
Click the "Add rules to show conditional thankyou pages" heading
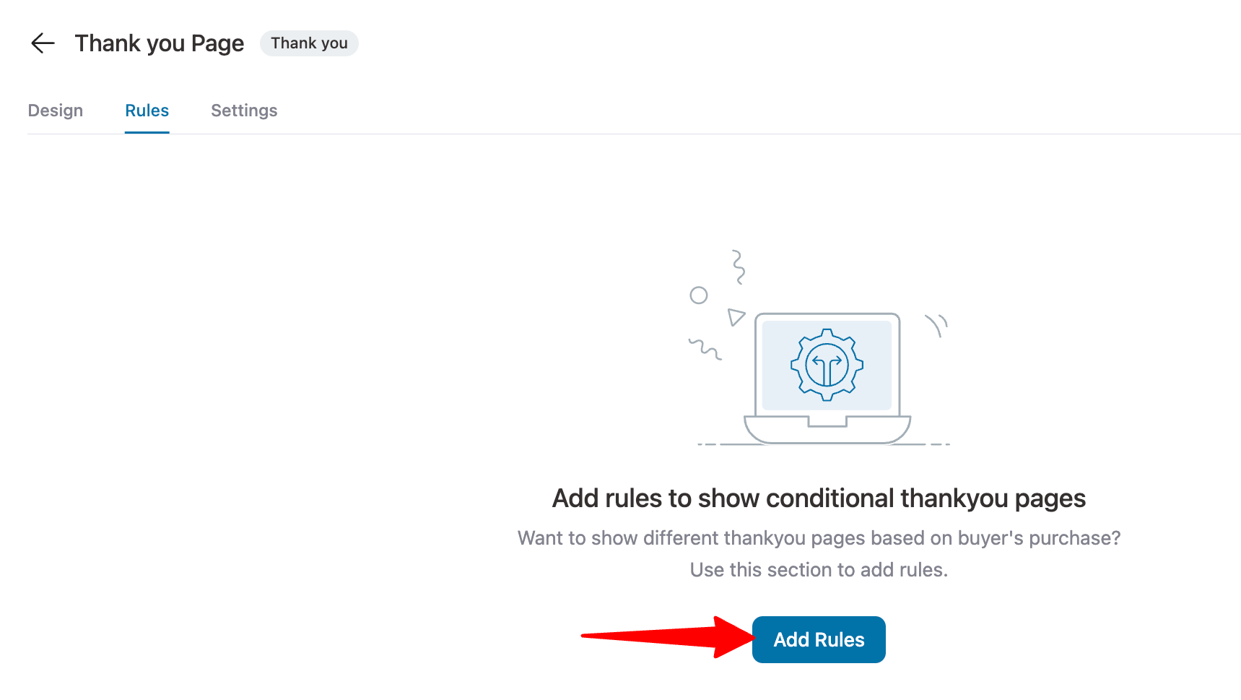coord(819,498)
